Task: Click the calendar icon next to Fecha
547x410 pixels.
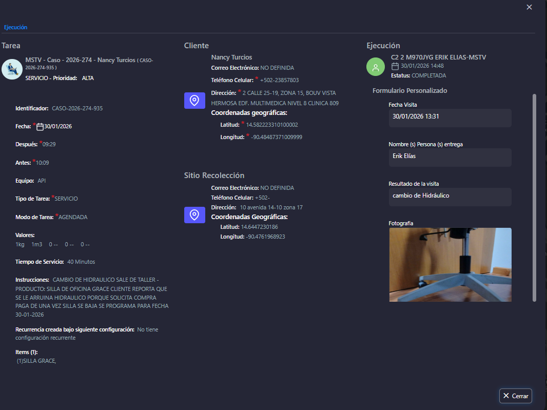Action: pyautogui.click(x=40, y=127)
